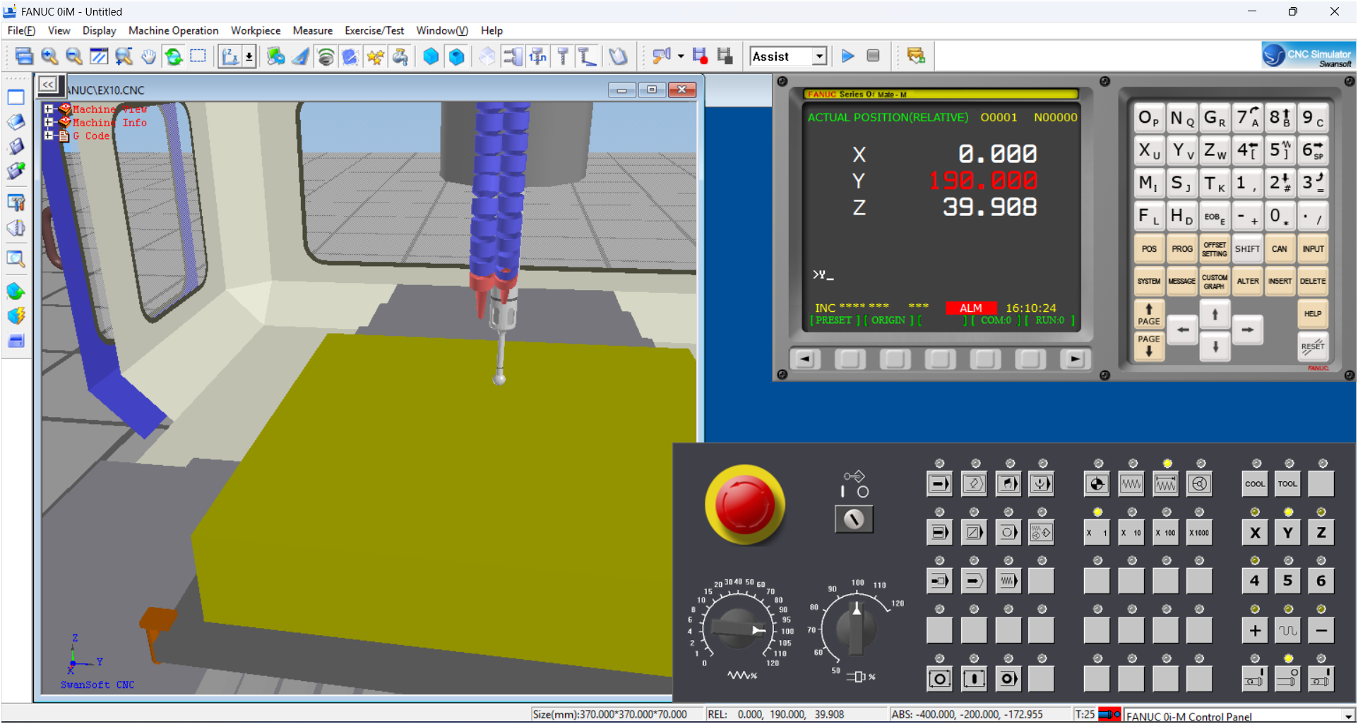Open the Assist mode dropdown

[x=819, y=56]
